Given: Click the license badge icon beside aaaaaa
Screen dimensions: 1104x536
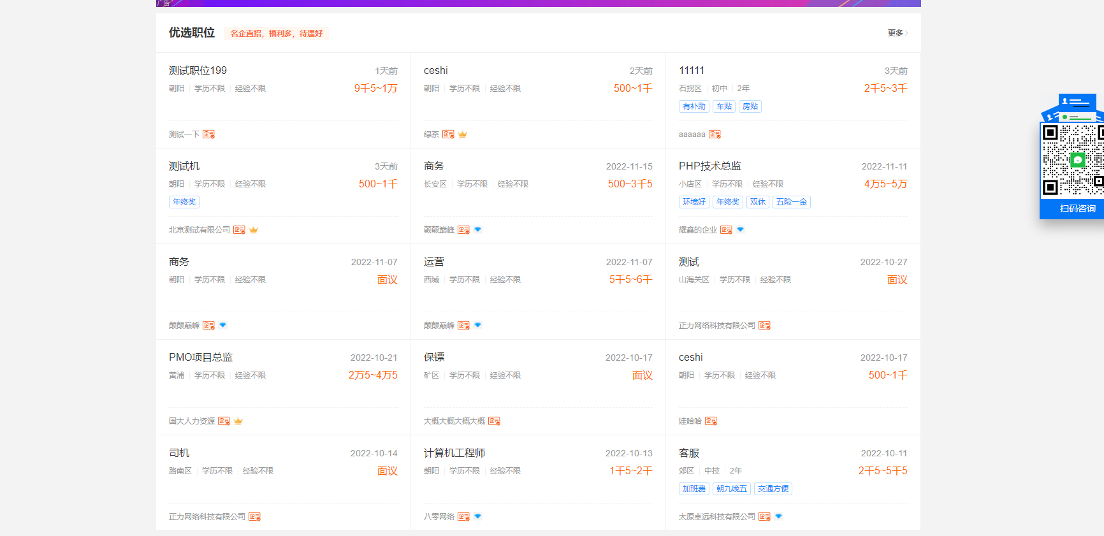Looking at the screenshot, I should pos(715,134).
